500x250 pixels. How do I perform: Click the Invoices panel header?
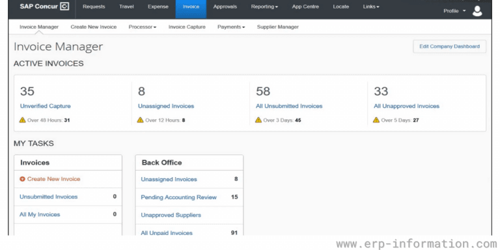coord(68,163)
